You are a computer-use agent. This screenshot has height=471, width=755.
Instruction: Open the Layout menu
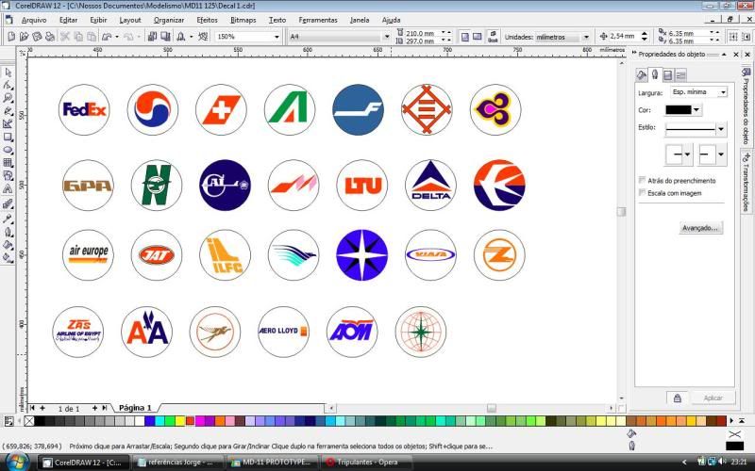(130, 20)
